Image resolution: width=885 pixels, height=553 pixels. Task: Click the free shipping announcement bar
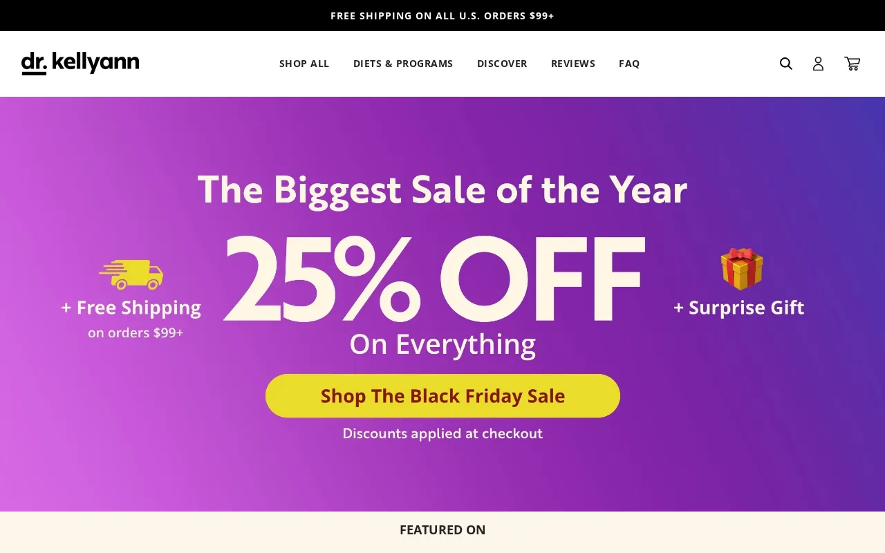[x=442, y=16]
